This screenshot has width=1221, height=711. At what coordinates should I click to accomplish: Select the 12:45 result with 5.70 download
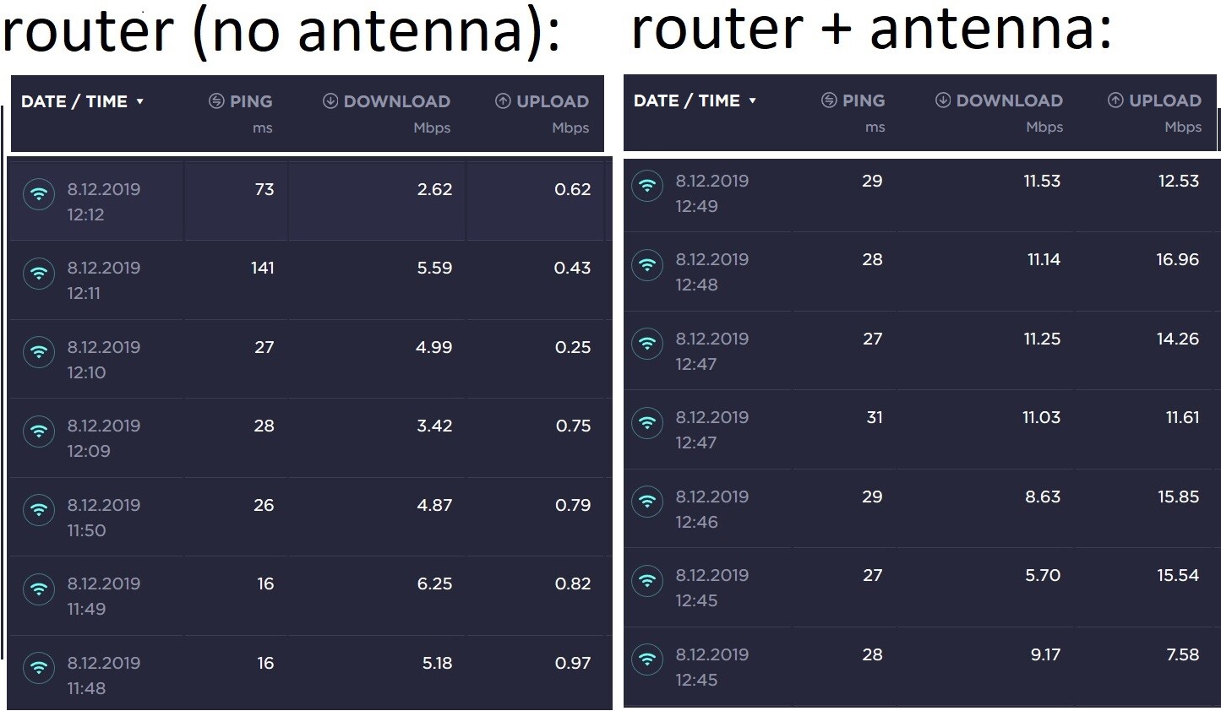pos(920,588)
